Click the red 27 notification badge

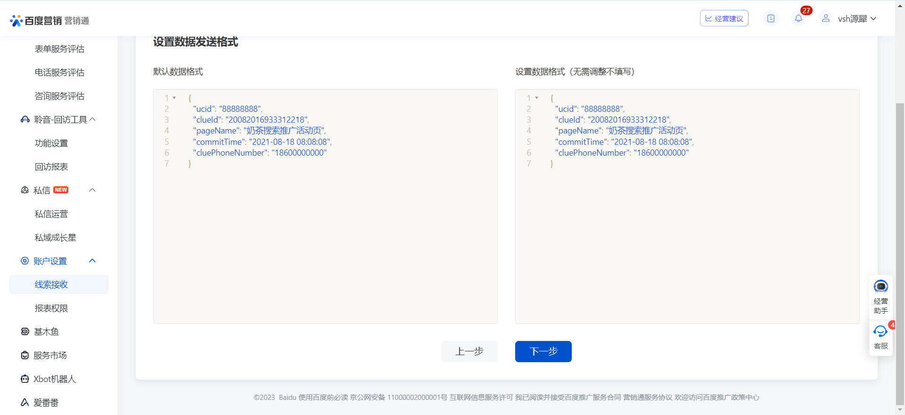[x=806, y=10]
